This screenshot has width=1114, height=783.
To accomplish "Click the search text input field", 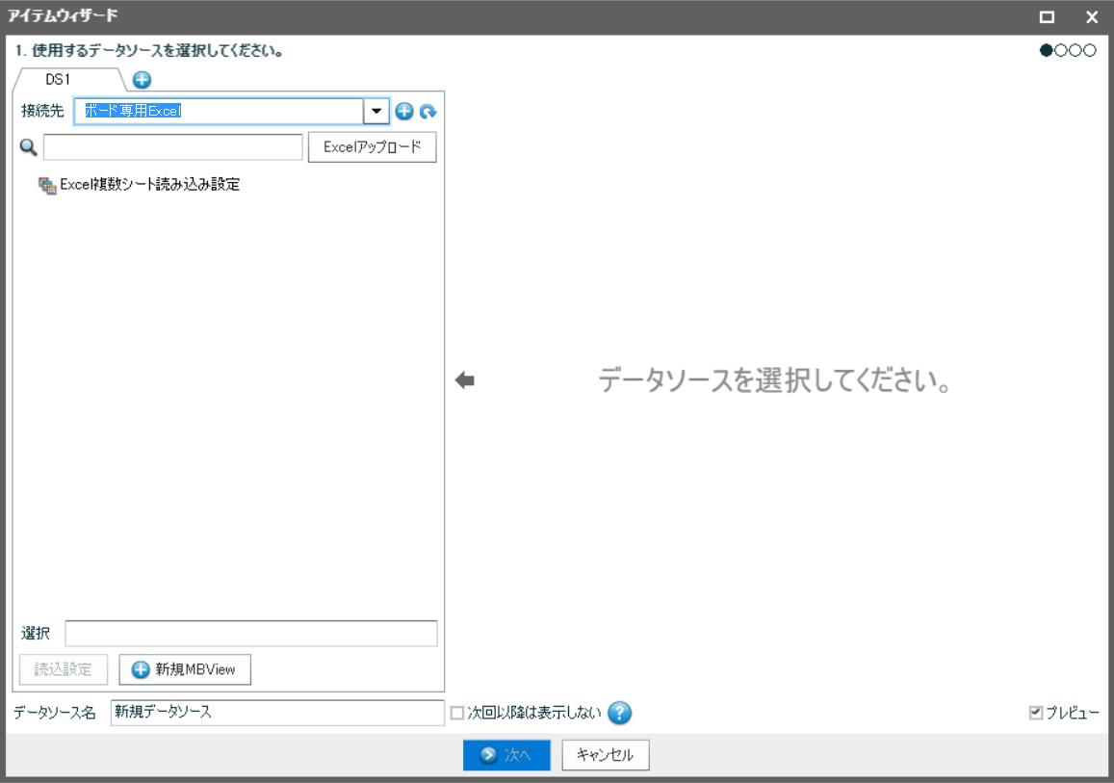I will (173, 147).
